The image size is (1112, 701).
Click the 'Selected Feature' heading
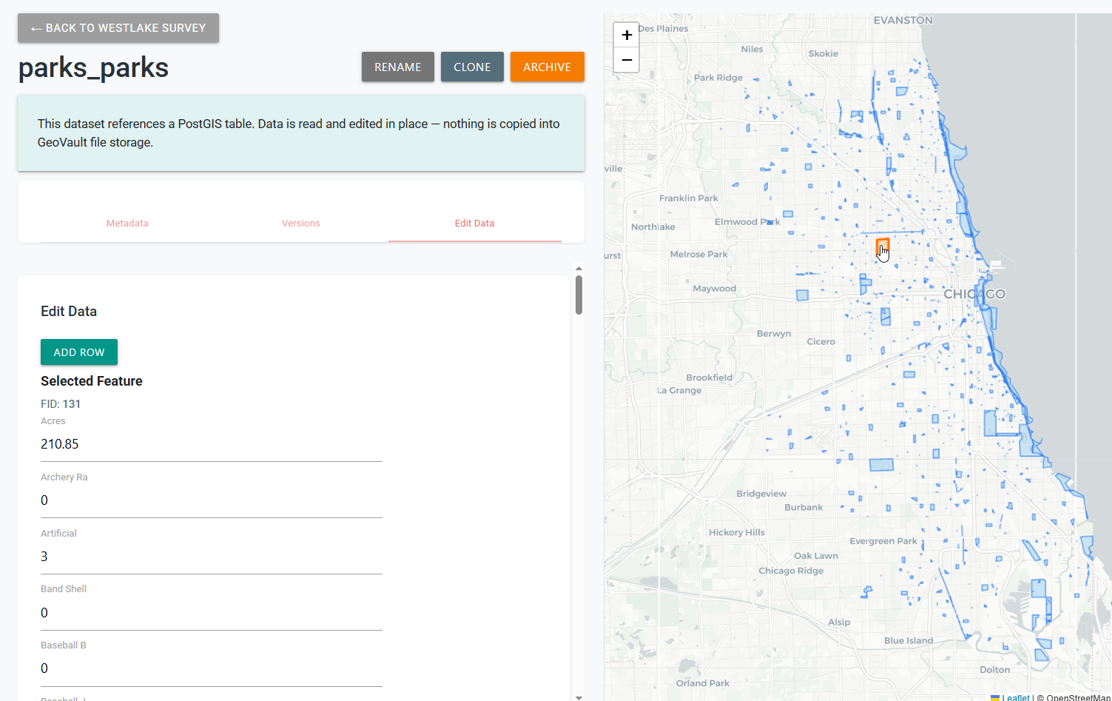[92, 381]
